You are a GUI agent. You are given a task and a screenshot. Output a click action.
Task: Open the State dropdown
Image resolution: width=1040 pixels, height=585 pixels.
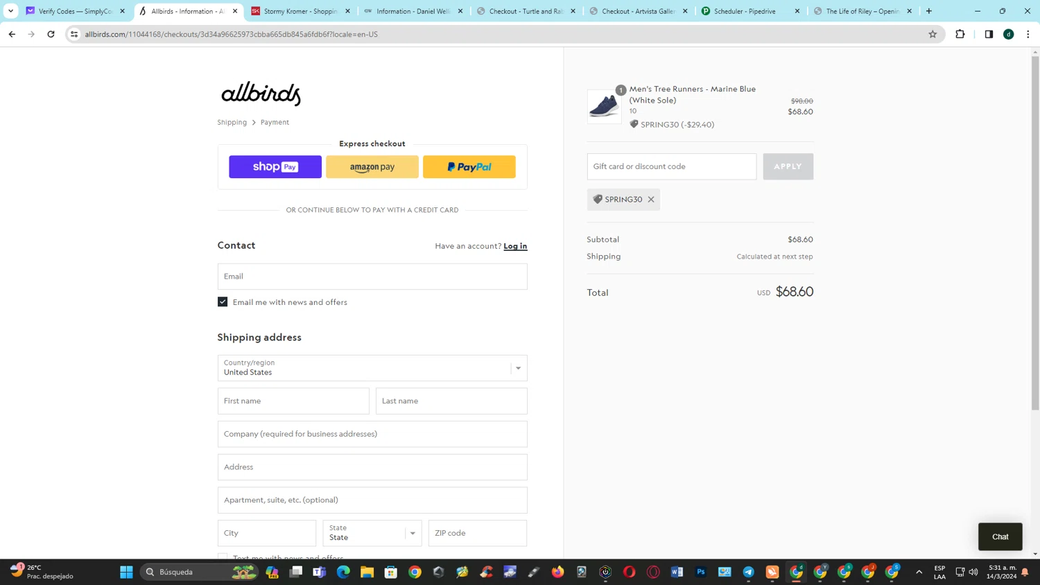pos(372,533)
